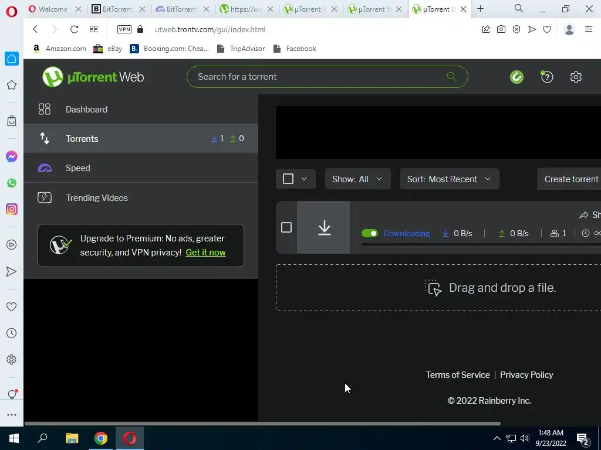Viewport: 601px width, 450px height.
Task: Click the Drag and drop a file area
Action: tap(438, 288)
